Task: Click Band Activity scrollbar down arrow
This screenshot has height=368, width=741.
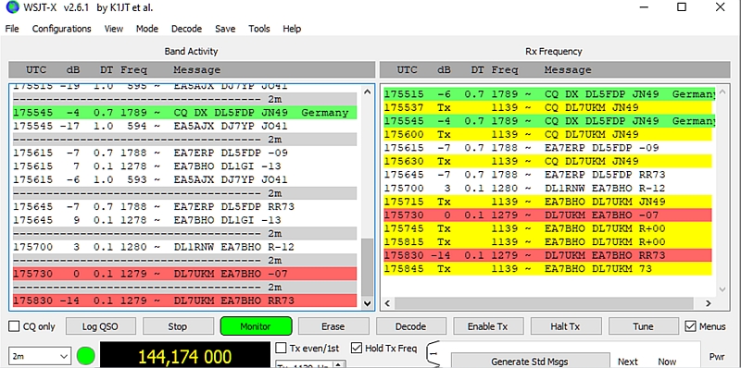Action: (x=367, y=303)
